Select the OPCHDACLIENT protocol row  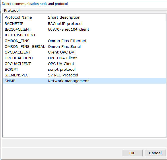click(84, 58)
